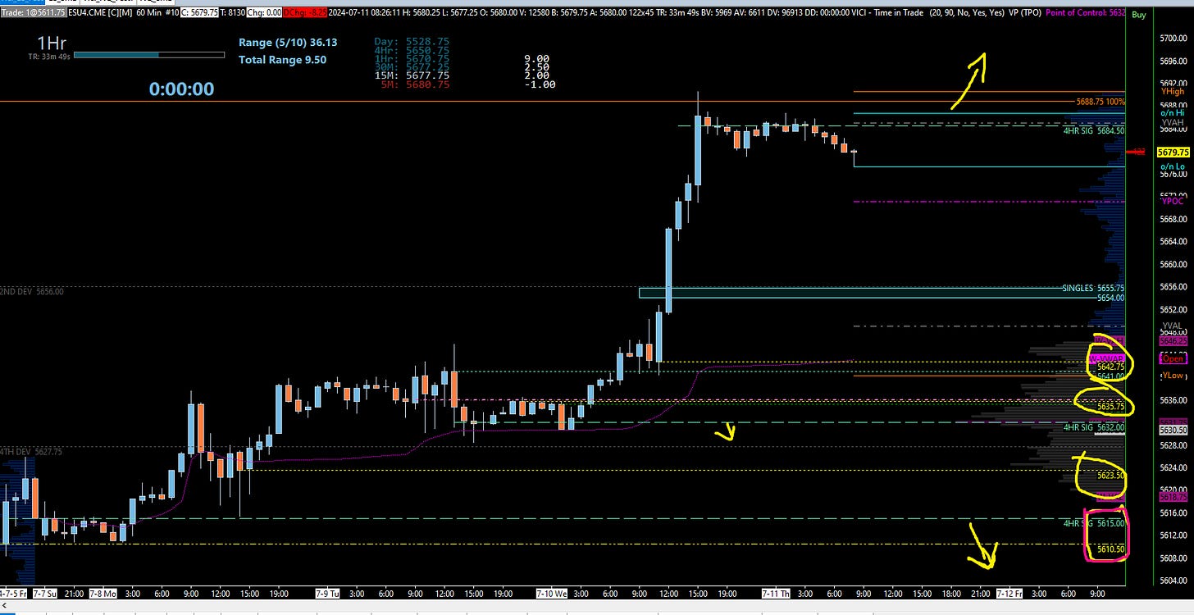
Task: Click the 5604.00 price axis label
Action: tap(1173, 581)
